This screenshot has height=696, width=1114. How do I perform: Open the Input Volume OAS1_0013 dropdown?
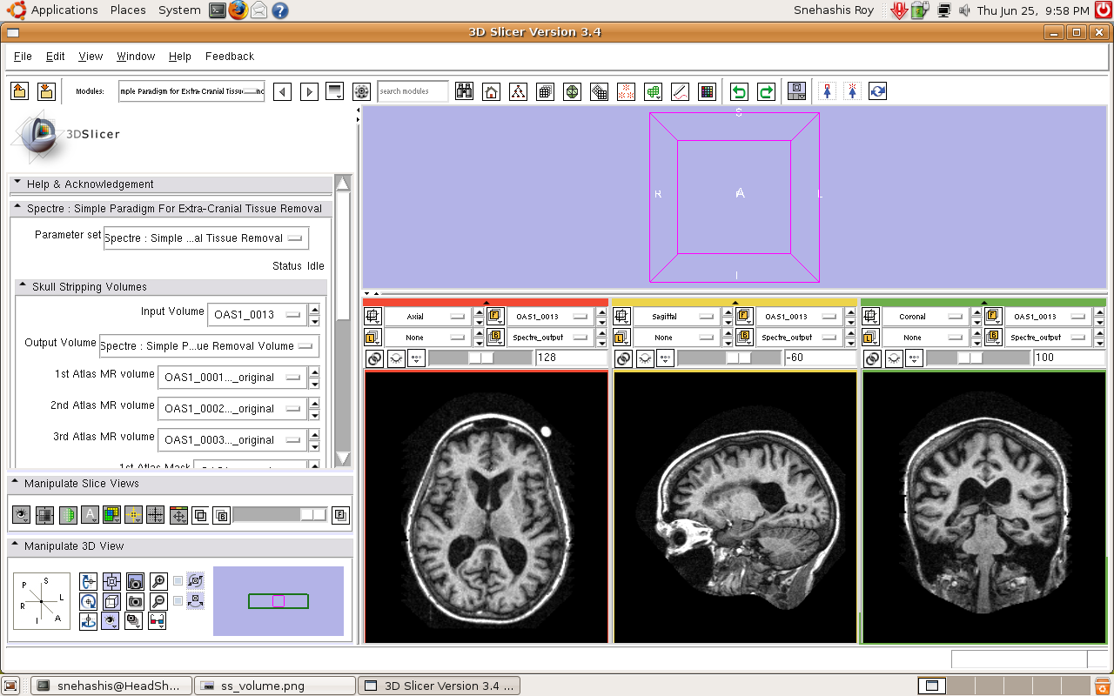coord(257,315)
